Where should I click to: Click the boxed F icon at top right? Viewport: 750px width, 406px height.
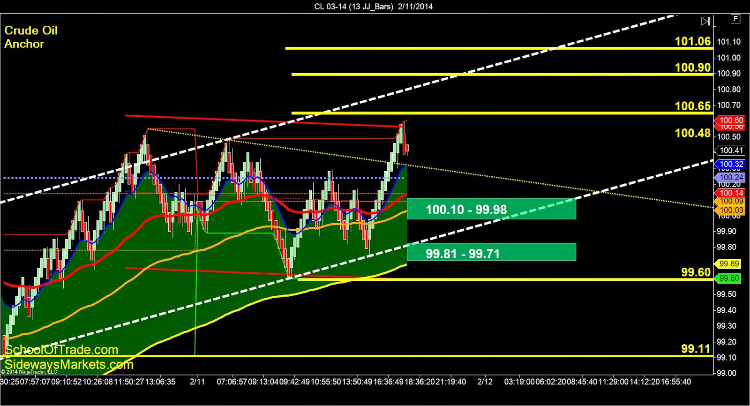click(x=735, y=19)
